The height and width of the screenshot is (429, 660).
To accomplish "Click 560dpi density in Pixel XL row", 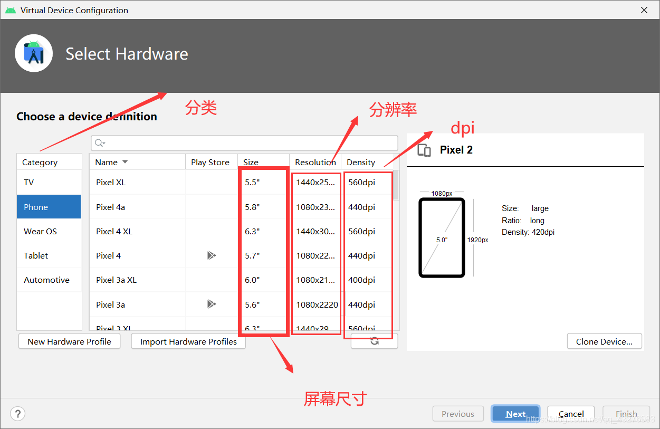I will point(361,183).
